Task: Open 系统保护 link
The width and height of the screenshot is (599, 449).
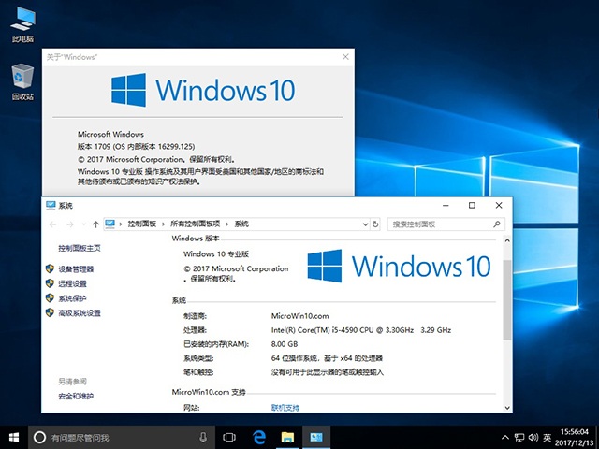Action: point(72,298)
